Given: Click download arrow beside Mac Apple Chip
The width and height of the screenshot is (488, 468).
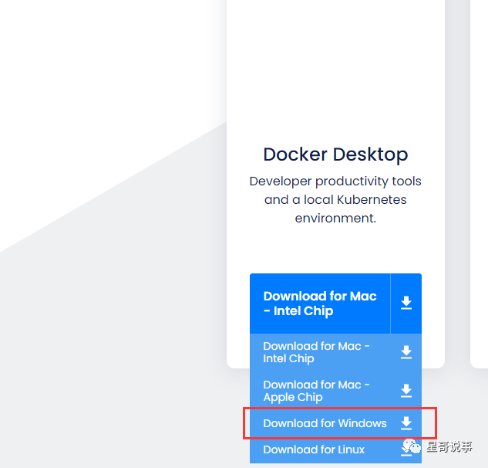Looking at the screenshot, I should pos(406,391).
